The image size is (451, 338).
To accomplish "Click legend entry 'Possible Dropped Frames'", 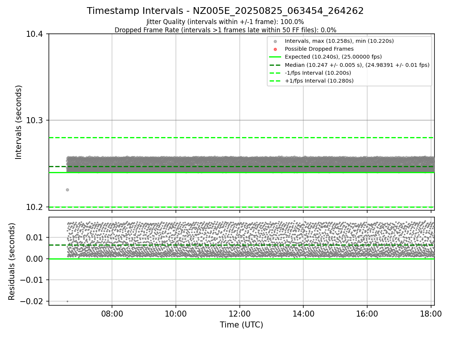I will [x=319, y=49].
